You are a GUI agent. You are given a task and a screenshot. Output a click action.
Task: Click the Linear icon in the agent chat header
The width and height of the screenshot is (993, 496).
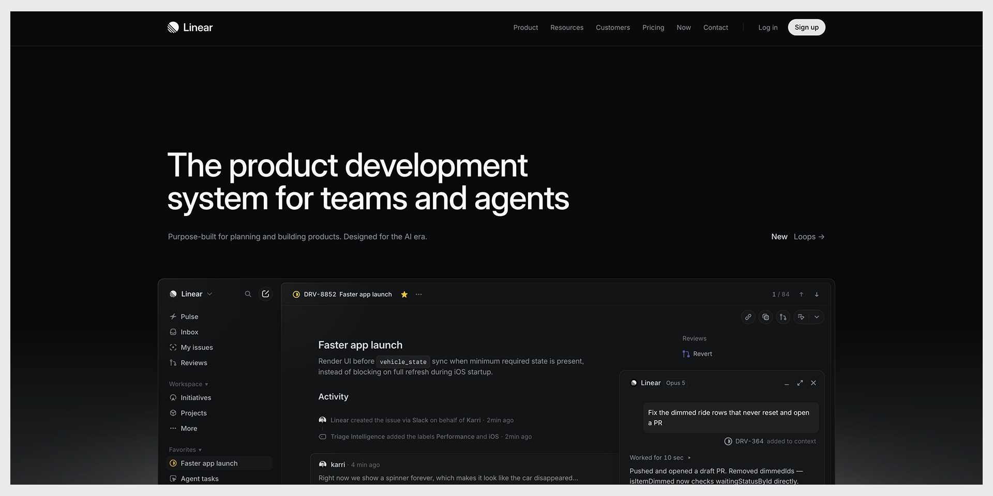pyautogui.click(x=634, y=383)
